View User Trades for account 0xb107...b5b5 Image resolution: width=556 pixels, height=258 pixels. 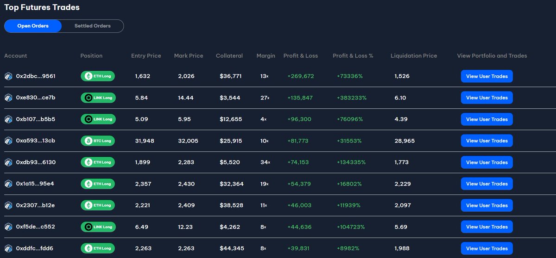click(x=486, y=119)
